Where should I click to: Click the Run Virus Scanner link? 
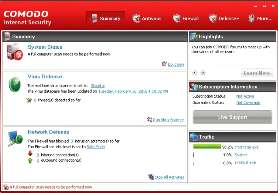coord(169,120)
